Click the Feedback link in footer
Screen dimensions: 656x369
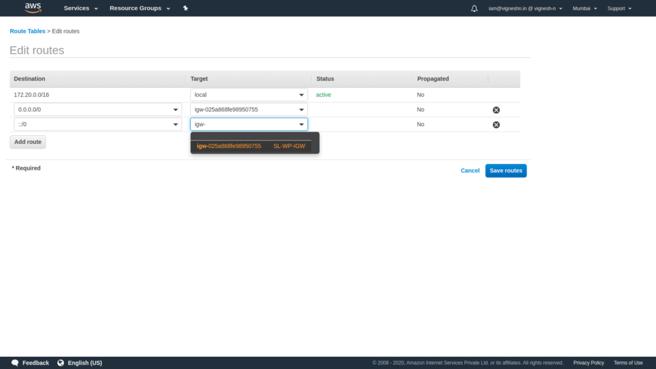click(36, 363)
